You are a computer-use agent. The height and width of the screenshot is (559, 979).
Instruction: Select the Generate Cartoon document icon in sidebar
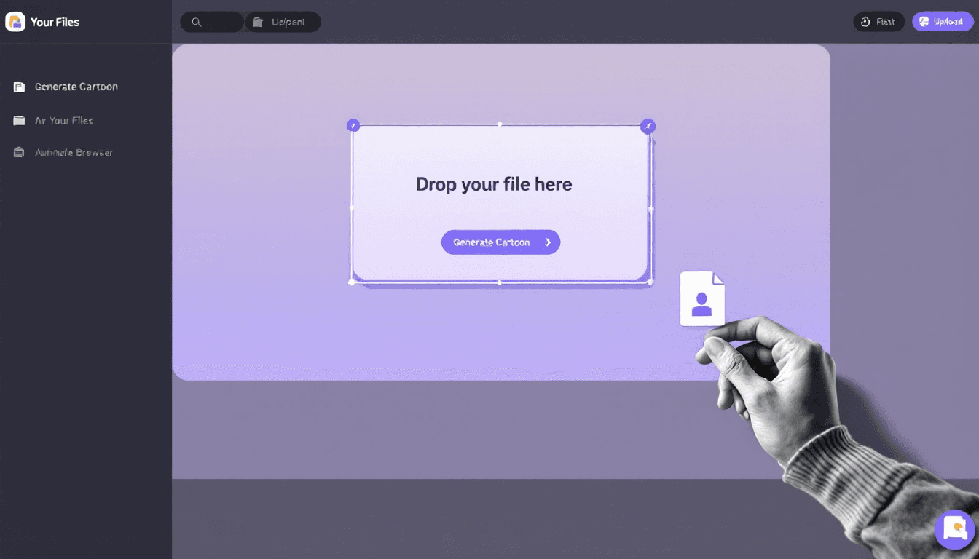[18, 86]
